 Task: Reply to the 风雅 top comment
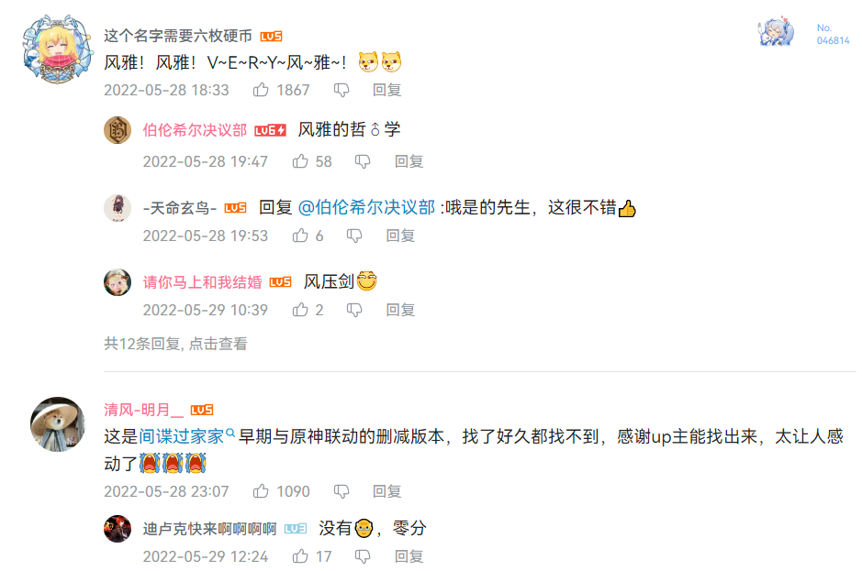point(386,90)
